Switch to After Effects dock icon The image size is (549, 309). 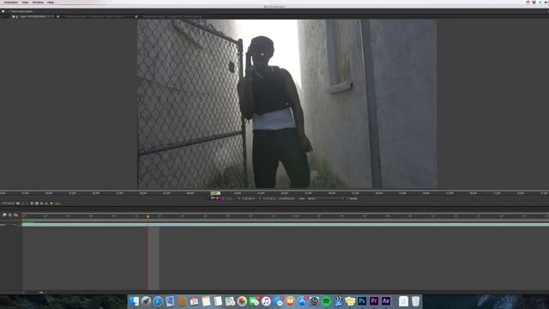tap(386, 301)
